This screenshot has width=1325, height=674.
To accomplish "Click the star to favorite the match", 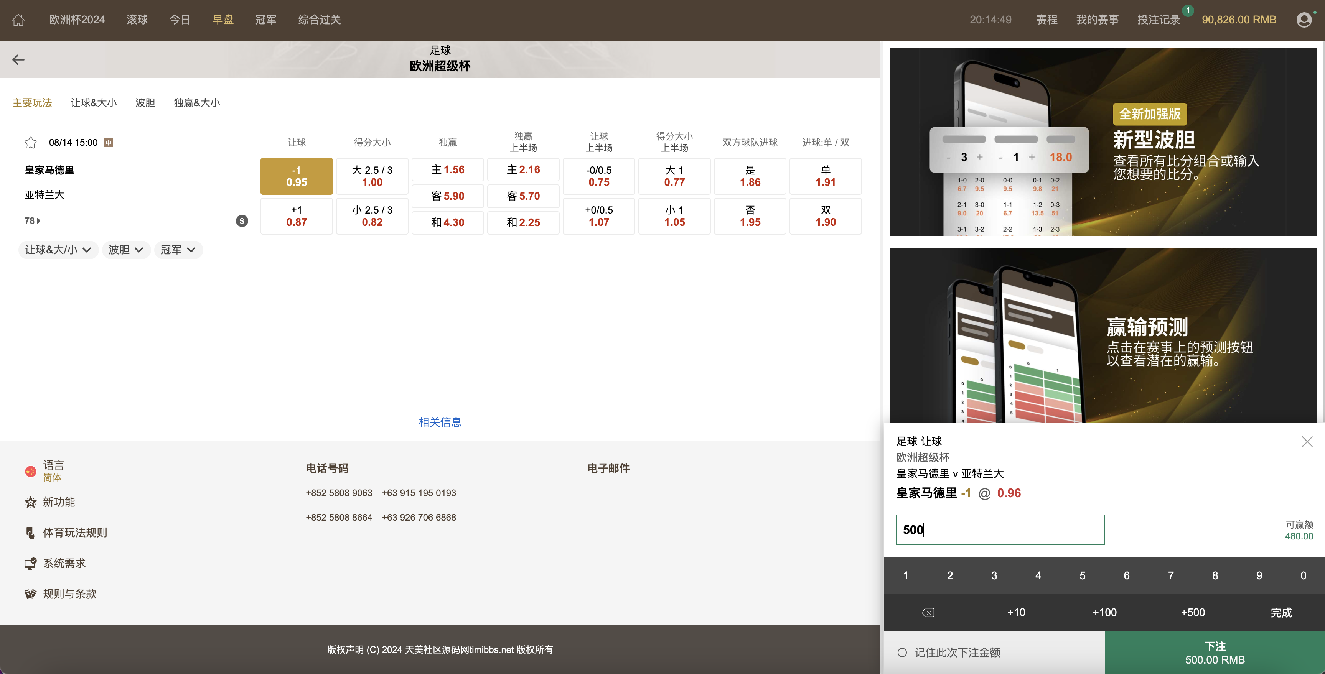I will [x=30, y=142].
